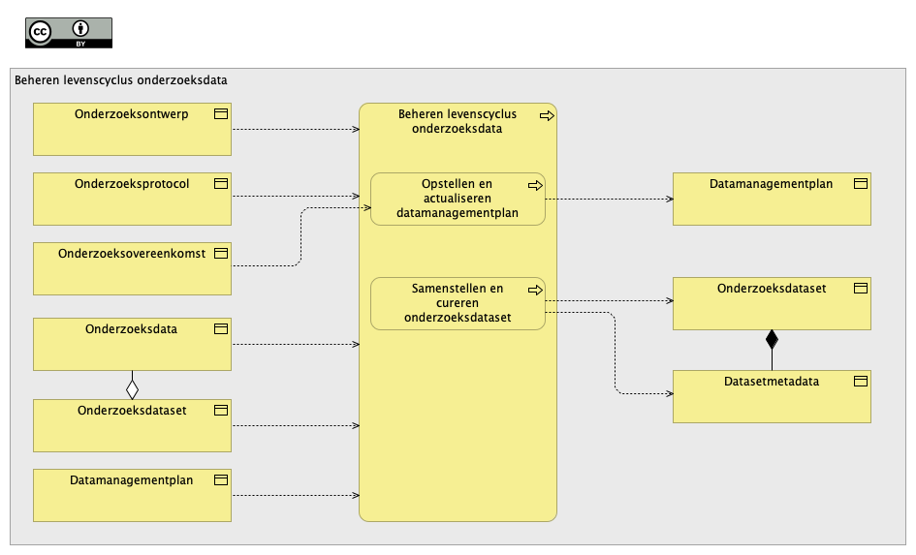
Task: Click the business object icon on Onderzoeksprotocol
Action: [x=221, y=183]
